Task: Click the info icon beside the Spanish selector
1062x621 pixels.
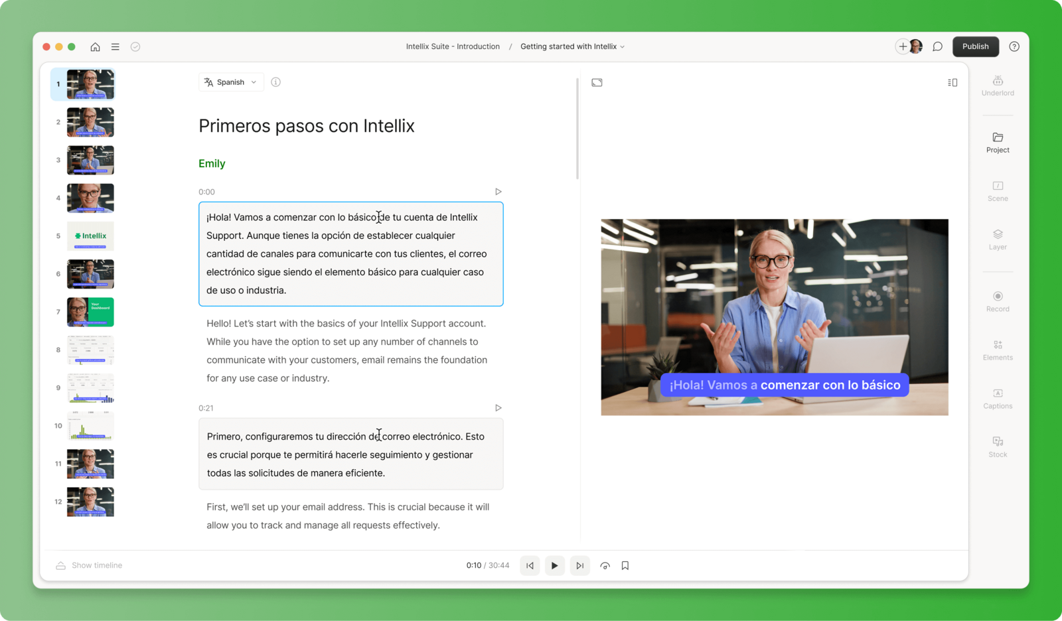Action: coord(275,82)
